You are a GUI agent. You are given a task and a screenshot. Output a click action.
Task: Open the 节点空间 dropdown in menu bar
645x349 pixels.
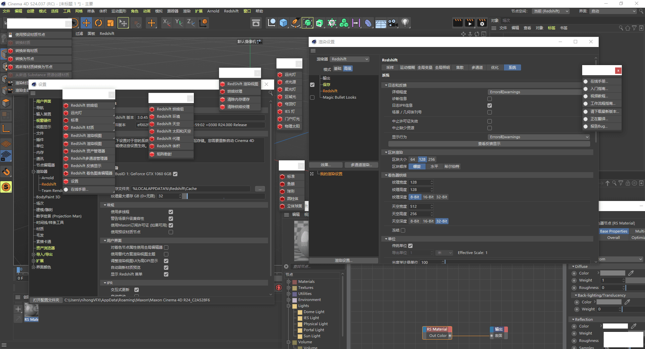pos(551,11)
